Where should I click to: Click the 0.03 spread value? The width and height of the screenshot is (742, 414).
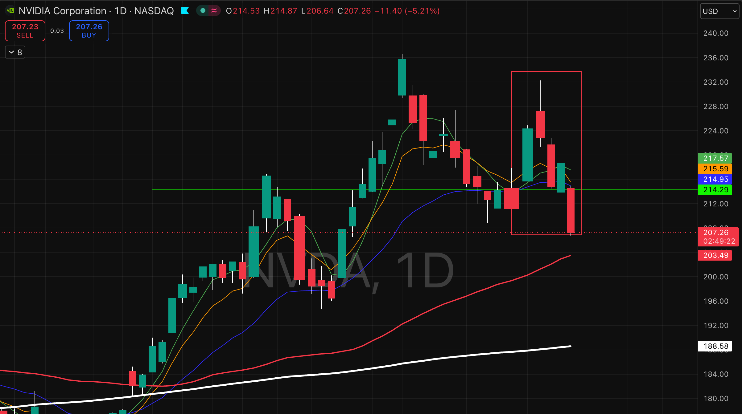pos(57,31)
